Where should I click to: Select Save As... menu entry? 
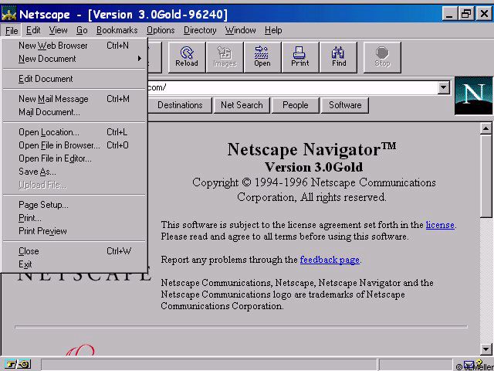click(x=75, y=172)
